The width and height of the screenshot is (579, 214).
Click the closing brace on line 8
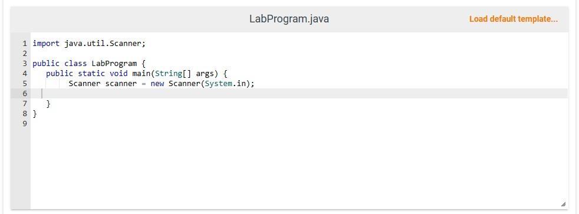(35, 114)
